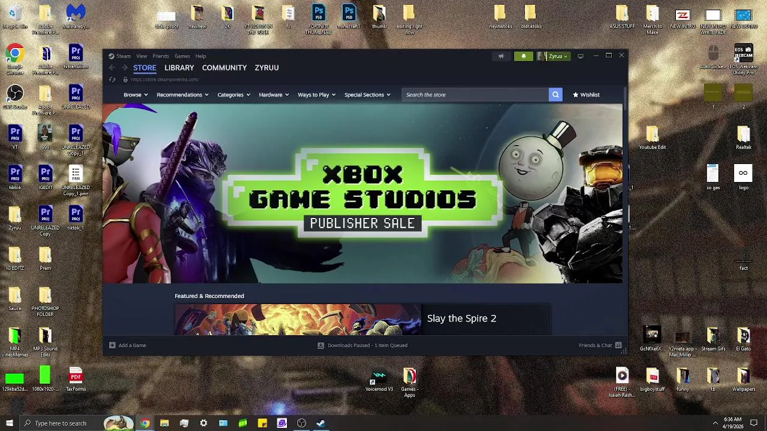767x431 pixels.
Task: Expand the Categories dropdown
Action: [234, 95]
